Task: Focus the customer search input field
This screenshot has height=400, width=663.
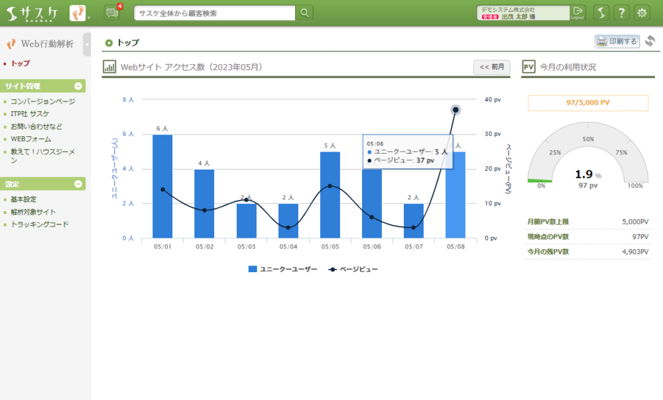Action: 214,13
